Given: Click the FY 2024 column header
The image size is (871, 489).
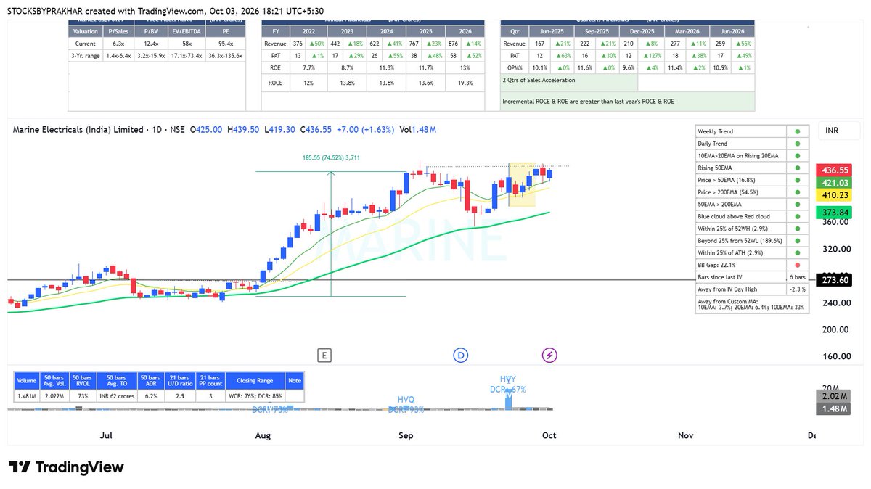Looking at the screenshot, I should (x=385, y=31).
